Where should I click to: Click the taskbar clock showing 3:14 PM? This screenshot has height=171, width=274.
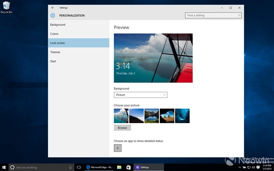tap(267, 167)
